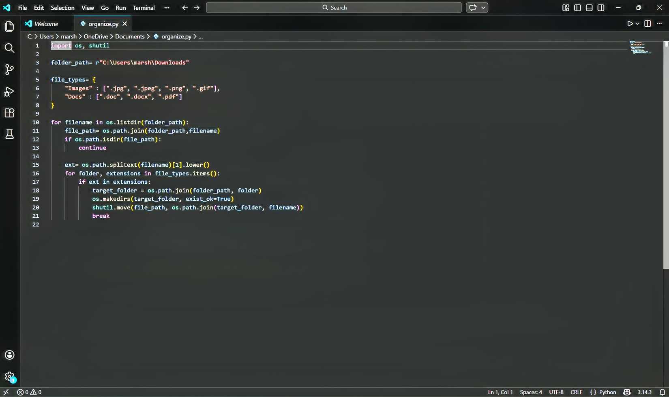This screenshot has width=669, height=397.
Task: Open the overflow menu ellipsis in the menu bar
Action: pyautogui.click(x=167, y=8)
